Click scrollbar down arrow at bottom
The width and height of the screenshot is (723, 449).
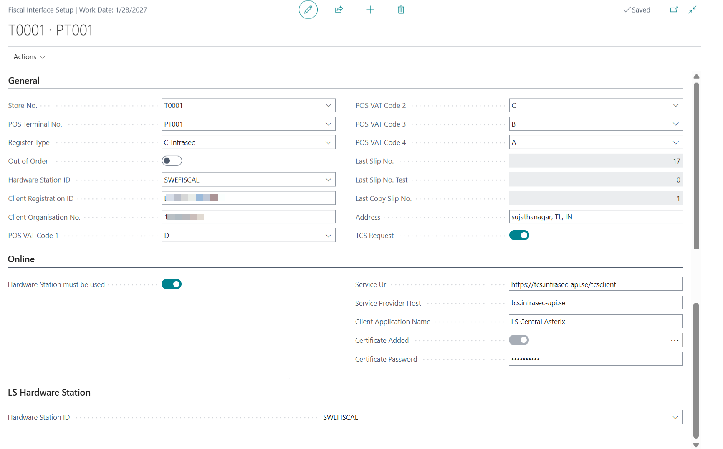(696, 445)
